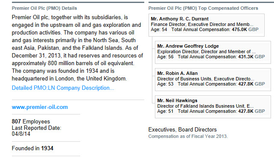Visit www.premier-oil.com website link
This screenshot has width=274, height=163.
coord(40,107)
